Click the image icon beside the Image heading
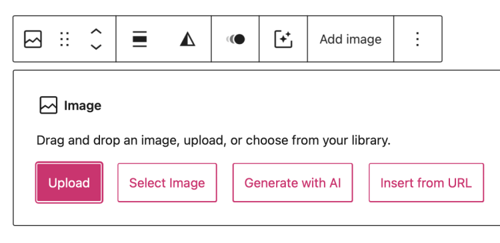 [49, 105]
